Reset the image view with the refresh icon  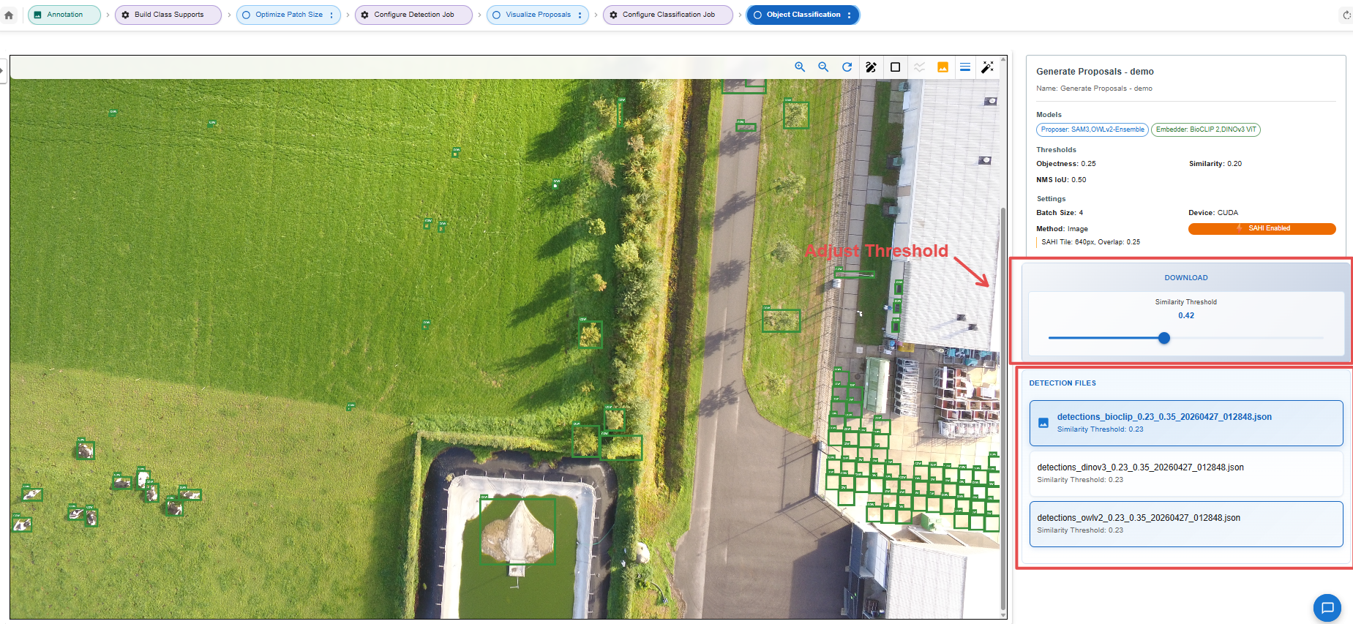[847, 67]
